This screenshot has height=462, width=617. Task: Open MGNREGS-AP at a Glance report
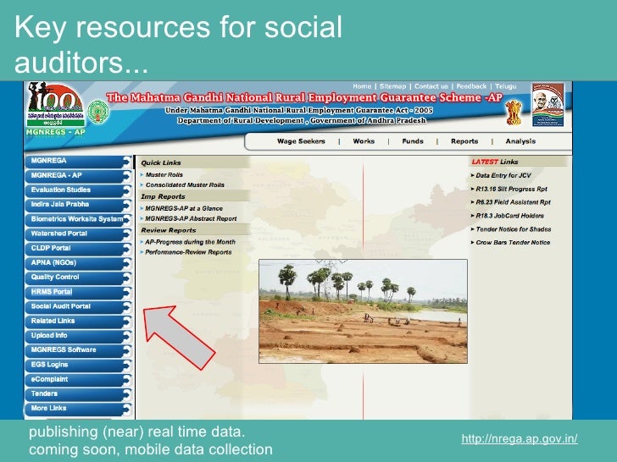[x=184, y=208]
